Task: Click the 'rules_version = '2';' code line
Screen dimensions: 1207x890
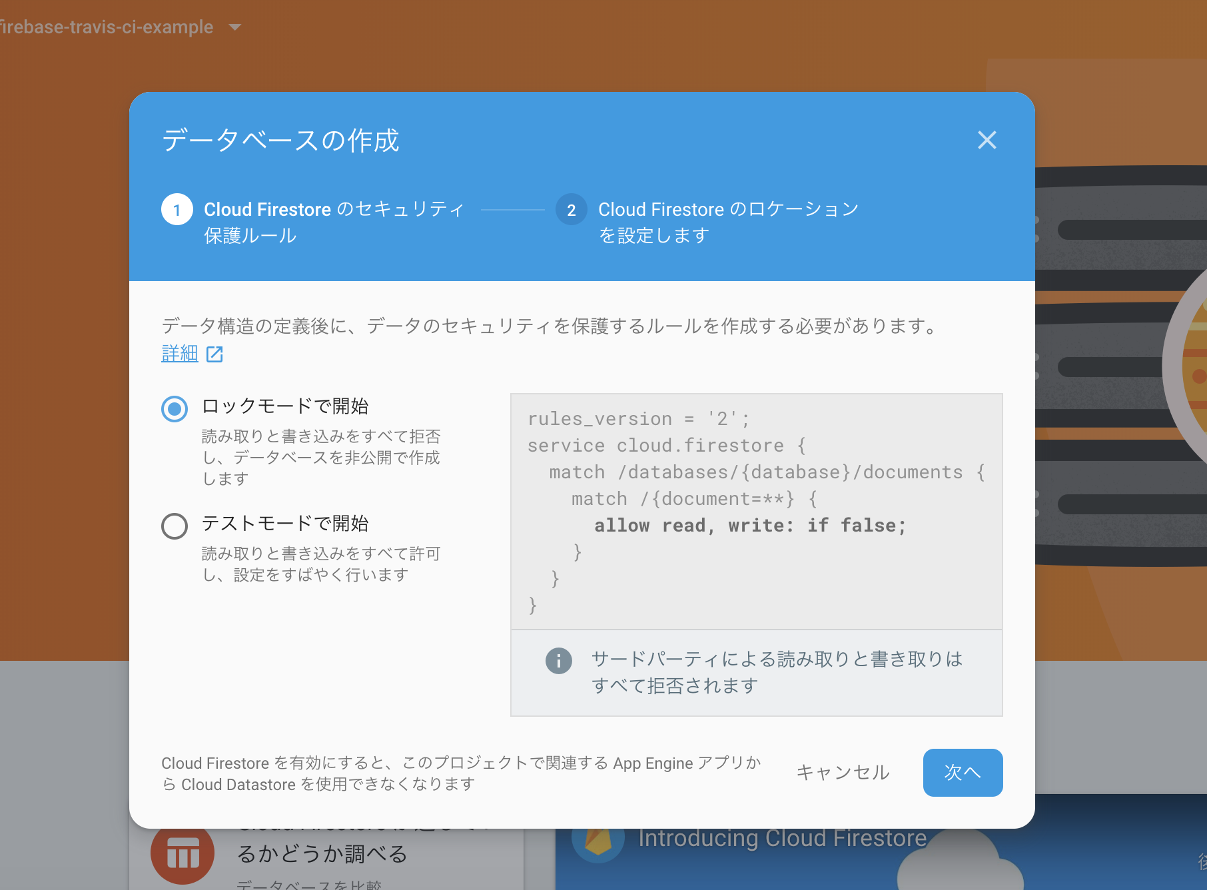Action: tap(639, 419)
